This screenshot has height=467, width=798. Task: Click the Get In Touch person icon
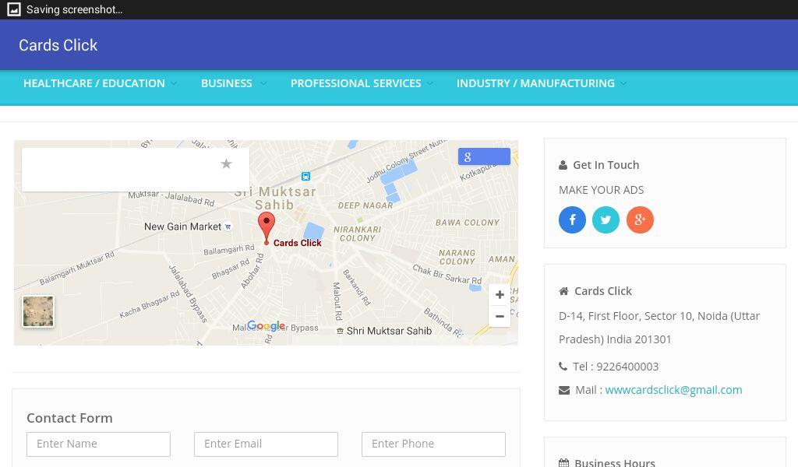pos(563,165)
